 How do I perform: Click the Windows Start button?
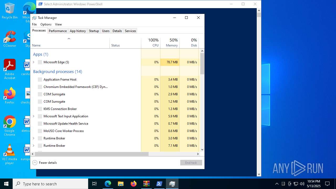6,184
